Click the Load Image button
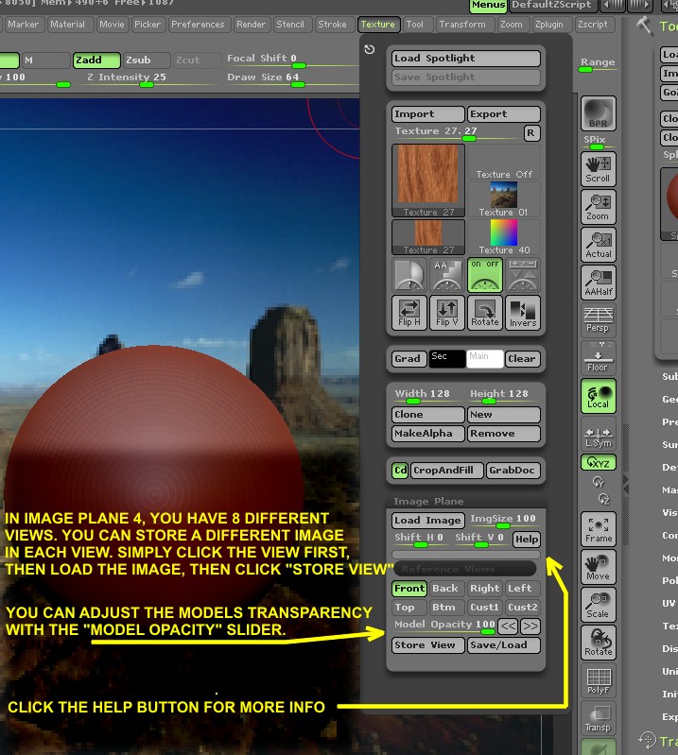The height and width of the screenshot is (755, 678). pyautogui.click(x=428, y=520)
